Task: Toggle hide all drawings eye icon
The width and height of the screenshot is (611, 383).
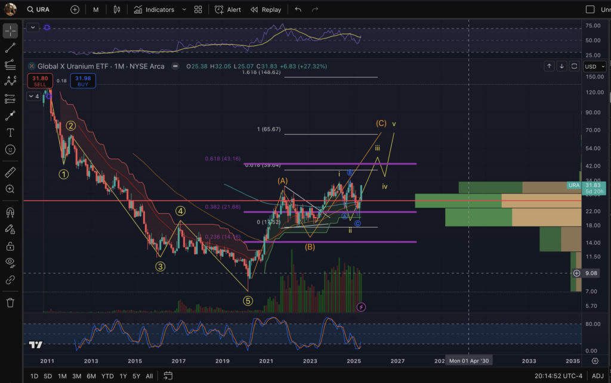Action: [10, 263]
